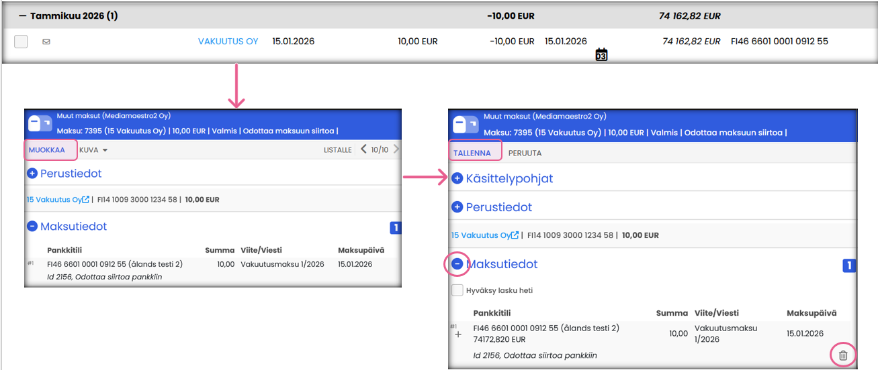The height and width of the screenshot is (370, 878).
Task: Expand the Käsittelypohjat section
Action: 457,178
